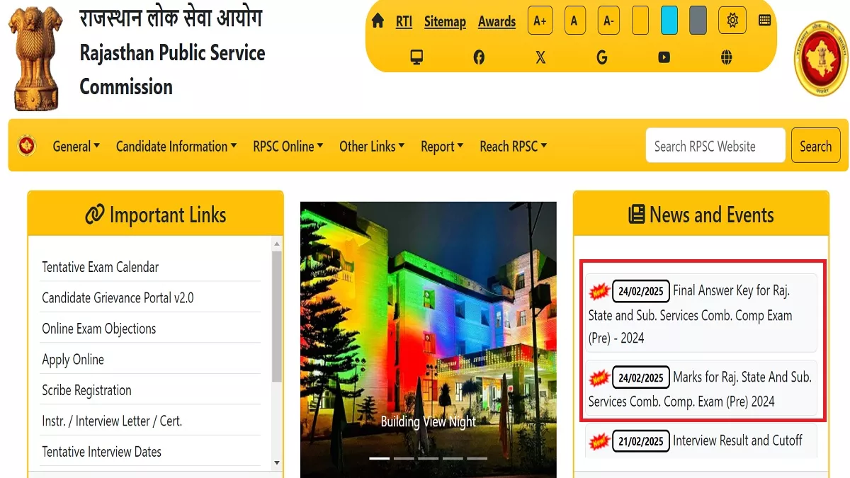Click the gear settings icon
Image resolution: width=850 pixels, height=478 pixels.
point(732,21)
